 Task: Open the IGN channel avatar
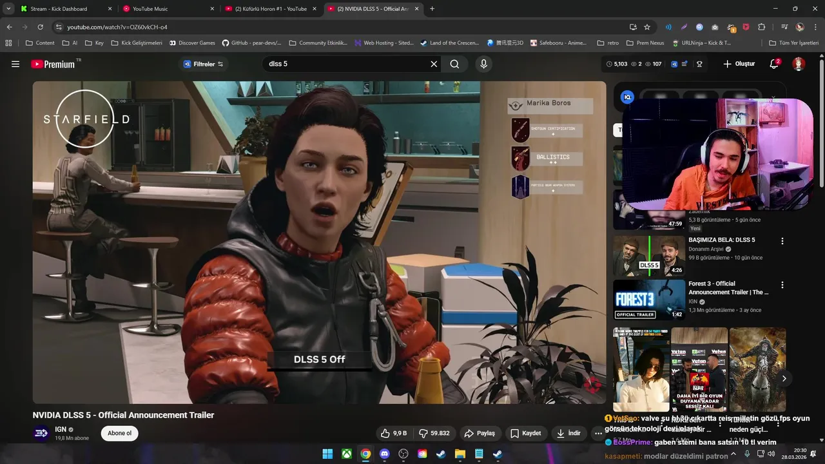point(41,433)
